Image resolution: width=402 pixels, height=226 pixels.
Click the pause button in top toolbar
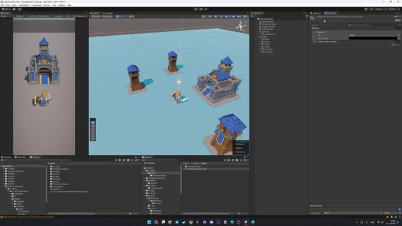[x=201, y=9]
